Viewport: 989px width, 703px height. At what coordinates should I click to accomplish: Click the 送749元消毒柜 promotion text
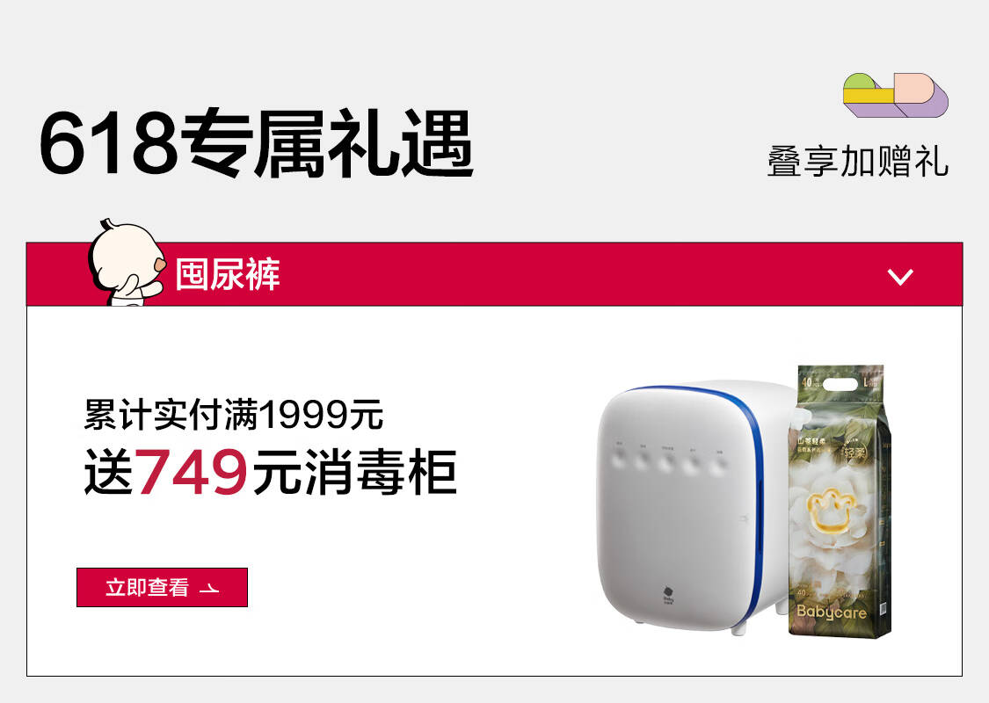pyautogui.click(x=271, y=472)
